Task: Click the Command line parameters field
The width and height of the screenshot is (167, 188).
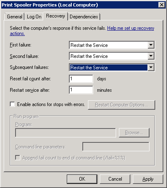Action: tap(116, 146)
